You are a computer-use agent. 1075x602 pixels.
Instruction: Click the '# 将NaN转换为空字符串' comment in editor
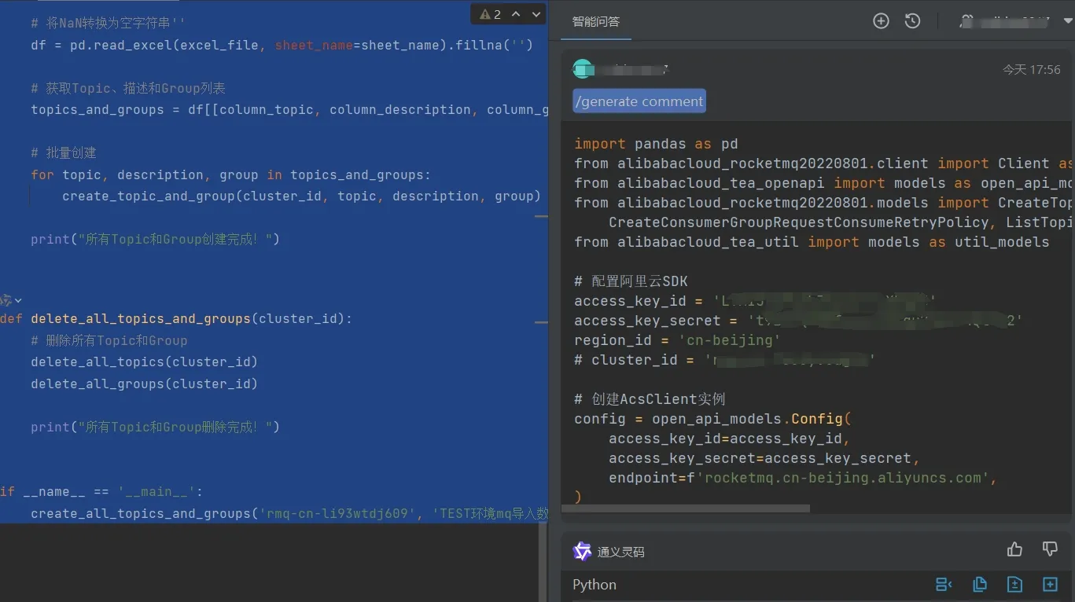click(x=108, y=24)
